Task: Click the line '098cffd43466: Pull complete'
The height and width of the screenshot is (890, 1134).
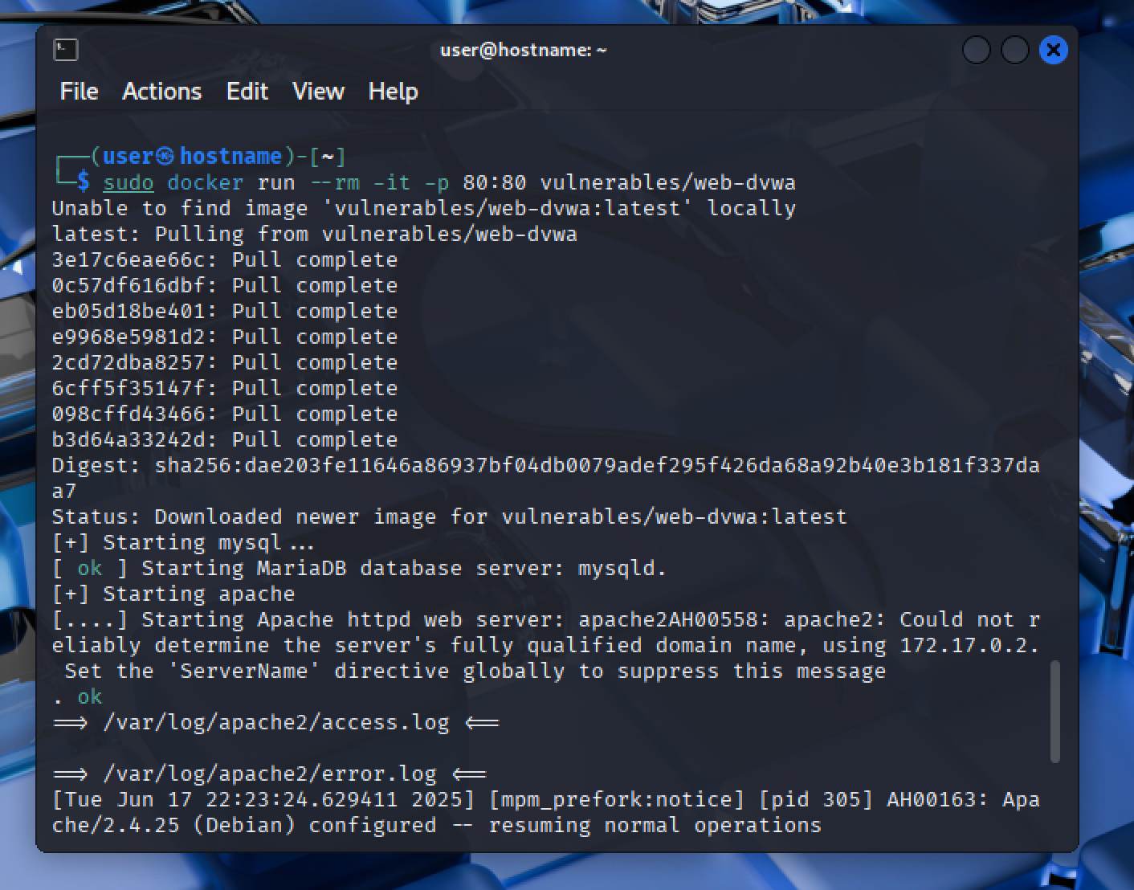Action: (x=225, y=414)
